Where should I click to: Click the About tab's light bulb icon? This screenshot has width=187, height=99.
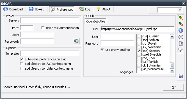(x=98, y=9)
